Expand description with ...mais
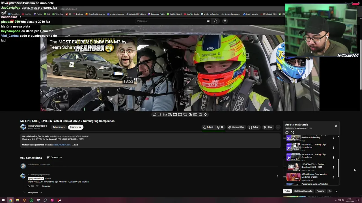The height and width of the screenshot is (203, 362). coord(75,145)
